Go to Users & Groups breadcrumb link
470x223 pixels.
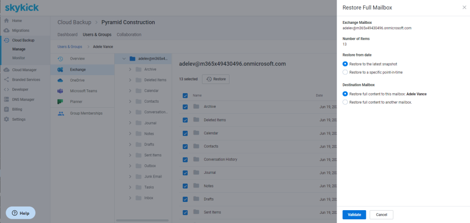[x=70, y=47]
